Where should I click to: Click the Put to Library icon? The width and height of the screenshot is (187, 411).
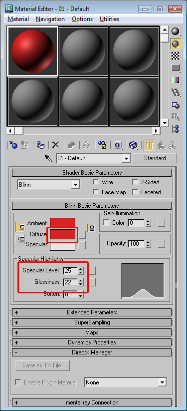[102, 145]
